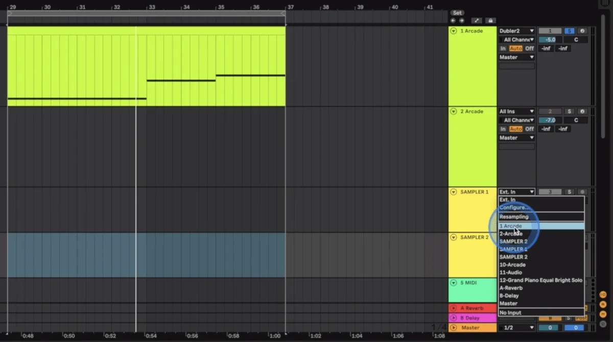The width and height of the screenshot is (613, 342).
Task: Set 1 Arcade monitoring to In
Action: pyautogui.click(x=503, y=48)
